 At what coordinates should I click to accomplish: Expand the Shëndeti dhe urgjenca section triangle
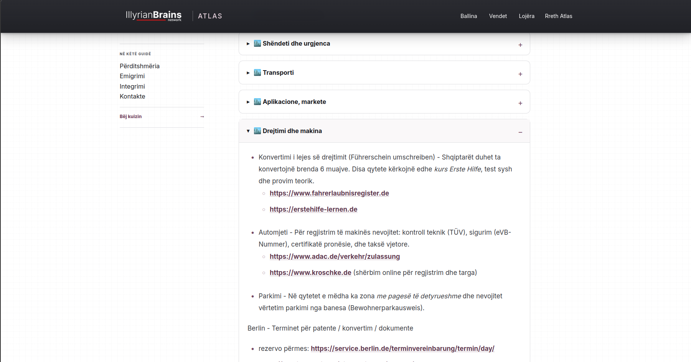click(x=248, y=44)
